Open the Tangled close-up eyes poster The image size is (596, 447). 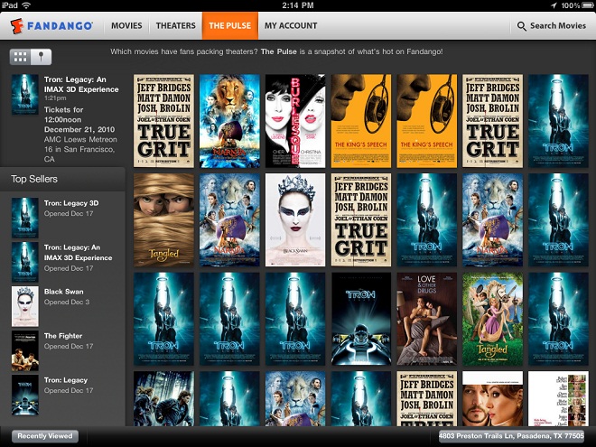(x=163, y=219)
